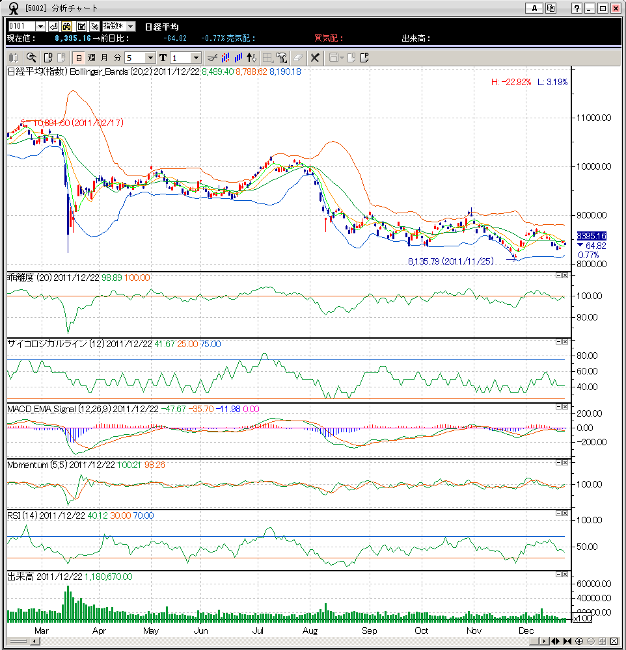Click the X delete icon in toolbar

(314, 57)
